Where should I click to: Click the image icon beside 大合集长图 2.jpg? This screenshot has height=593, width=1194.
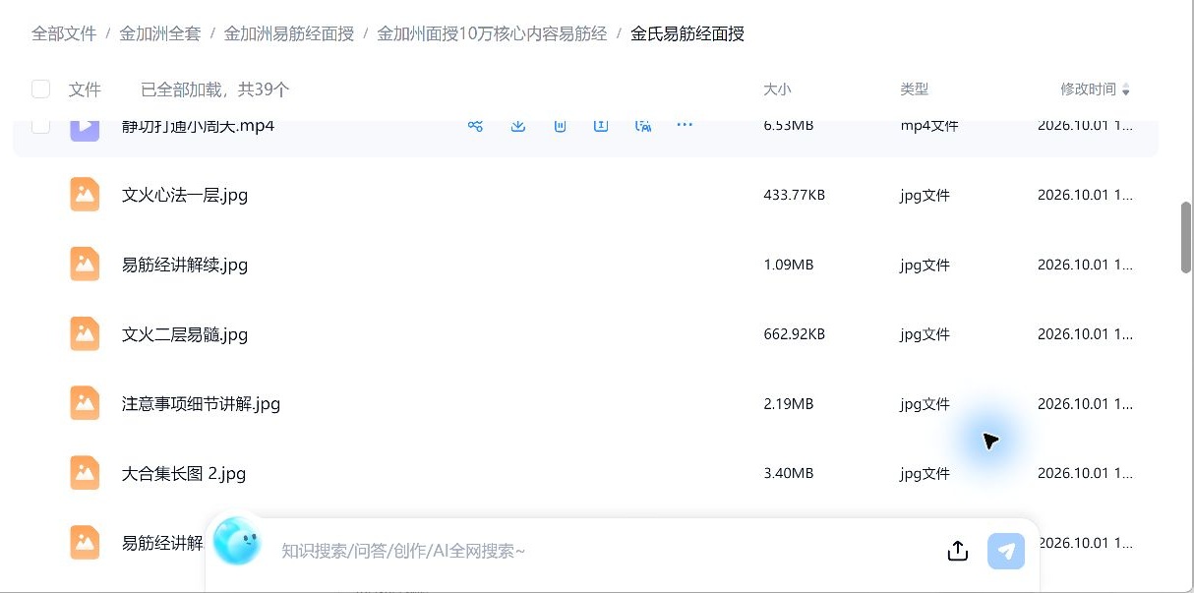tap(86, 473)
